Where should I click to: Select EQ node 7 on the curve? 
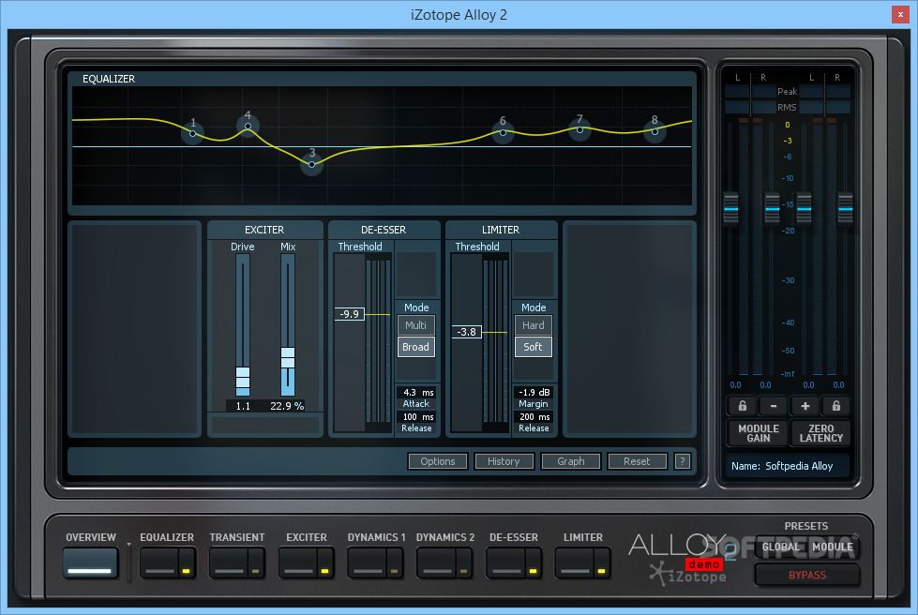point(579,129)
